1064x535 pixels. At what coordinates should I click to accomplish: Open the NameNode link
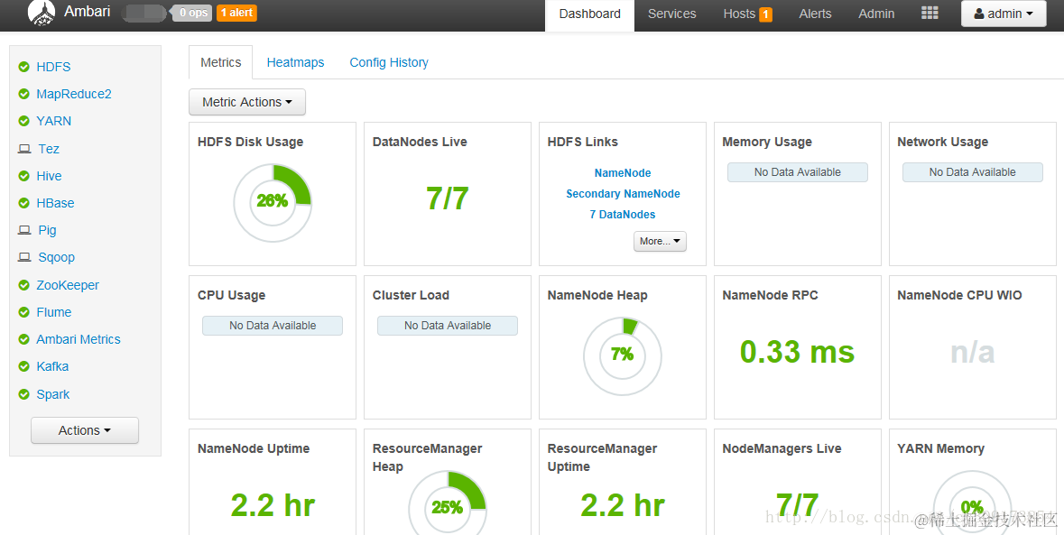[623, 173]
